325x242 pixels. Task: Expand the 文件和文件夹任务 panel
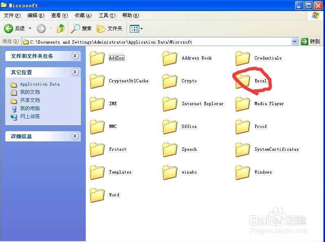tap(75, 55)
